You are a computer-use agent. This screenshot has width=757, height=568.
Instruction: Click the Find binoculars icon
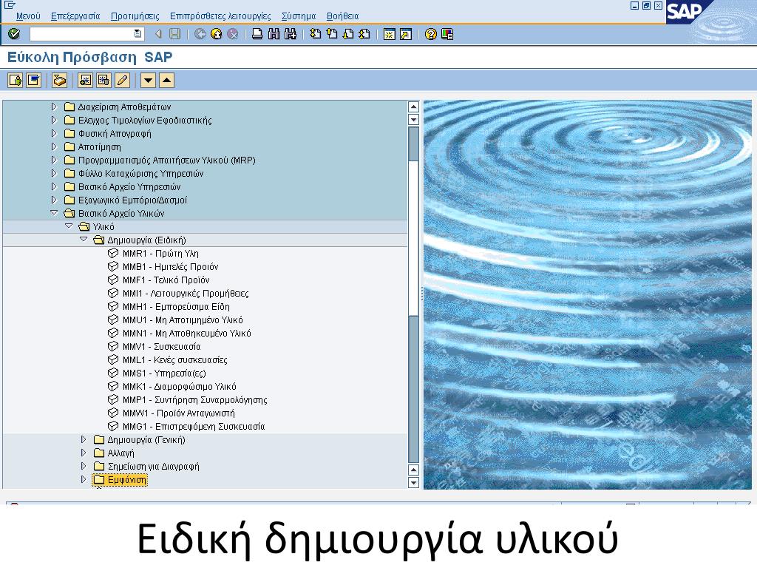click(274, 34)
